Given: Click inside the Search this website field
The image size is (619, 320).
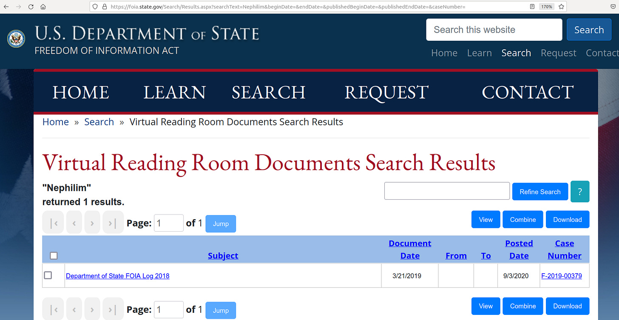Looking at the screenshot, I should [x=494, y=30].
